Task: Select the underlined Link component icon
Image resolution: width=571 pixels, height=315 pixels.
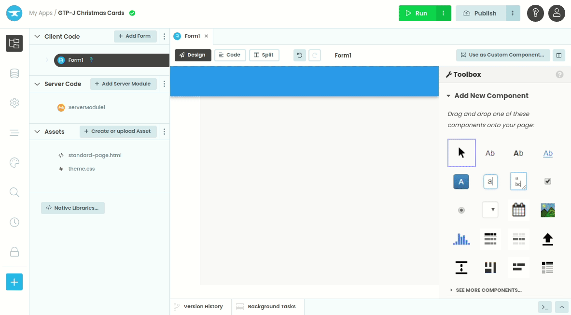Action: coord(548,153)
